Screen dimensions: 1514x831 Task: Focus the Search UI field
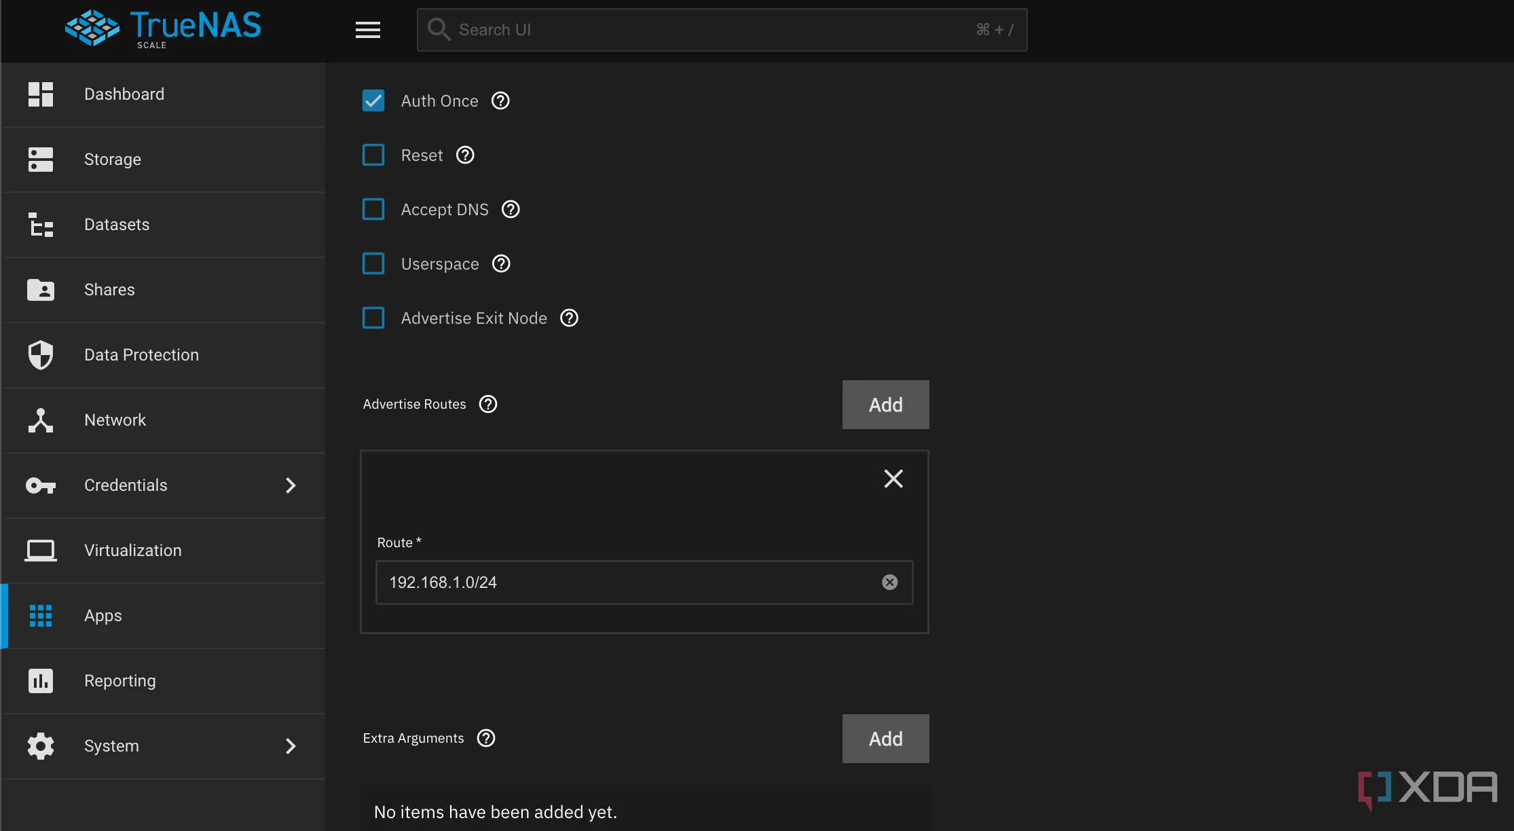pos(722,30)
